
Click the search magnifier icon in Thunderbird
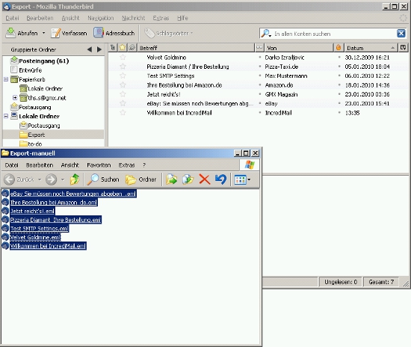coord(266,34)
